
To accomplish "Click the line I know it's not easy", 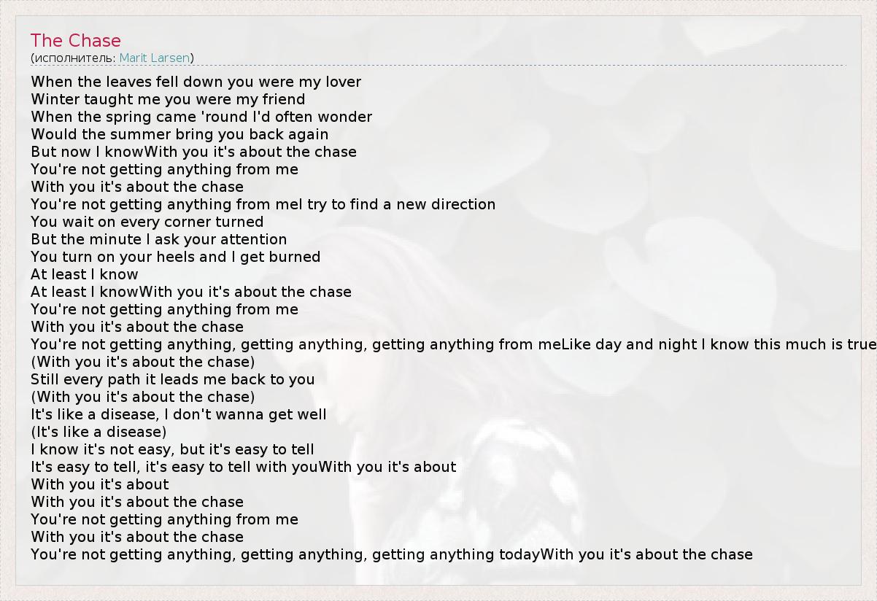I will 172,449.
